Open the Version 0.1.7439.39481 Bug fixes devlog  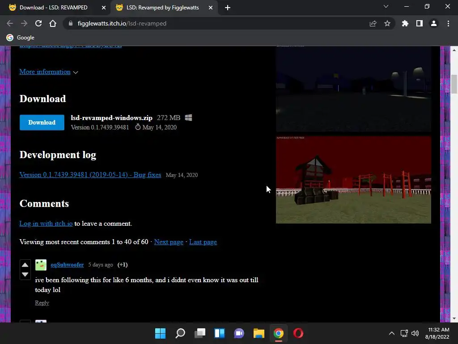tap(90, 175)
